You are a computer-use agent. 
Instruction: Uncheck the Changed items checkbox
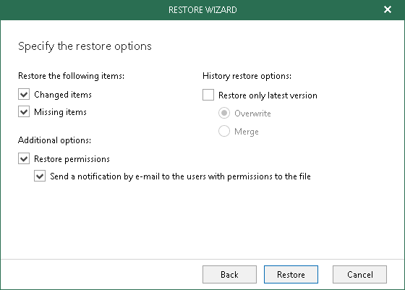[24, 95]
